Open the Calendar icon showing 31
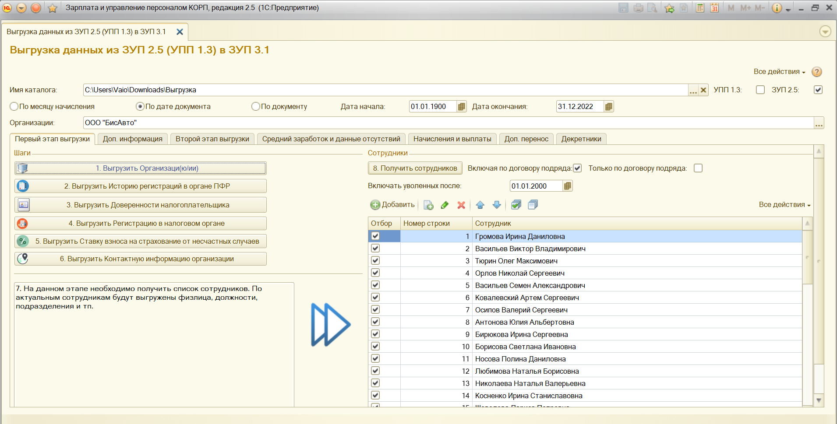 [x=715, y=8]
